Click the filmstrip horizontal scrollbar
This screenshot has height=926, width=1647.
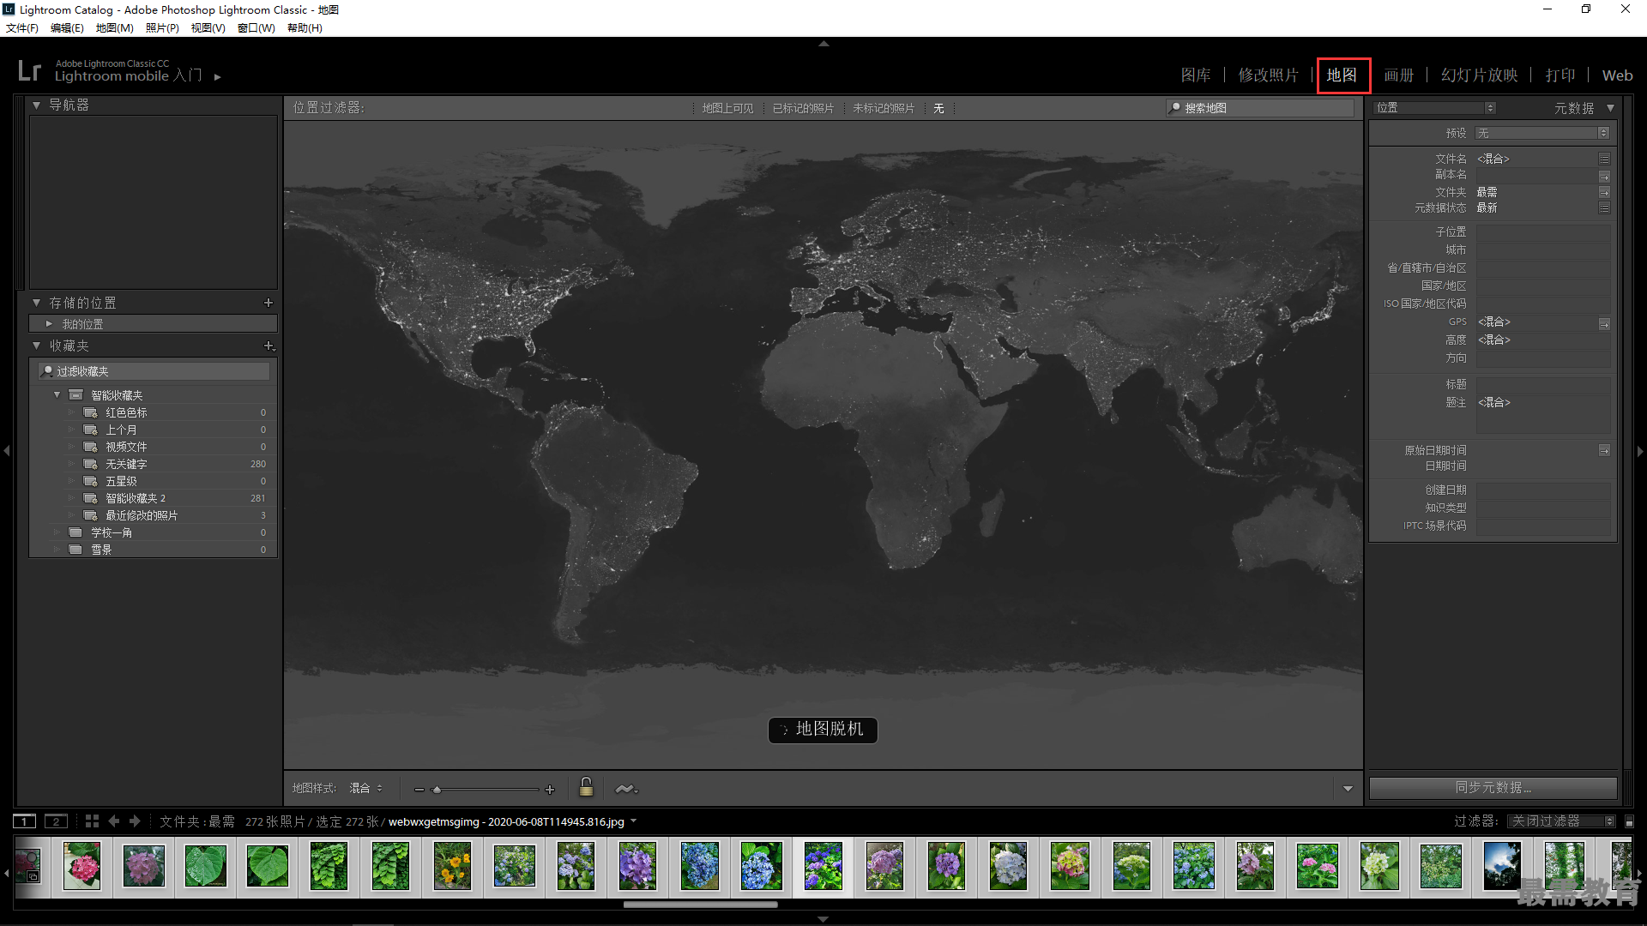700,904
